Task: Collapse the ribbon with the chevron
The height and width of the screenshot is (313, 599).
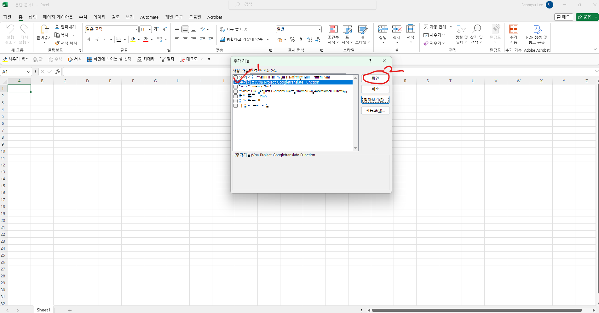Action: pyautogui.click(x=595, y=49)
